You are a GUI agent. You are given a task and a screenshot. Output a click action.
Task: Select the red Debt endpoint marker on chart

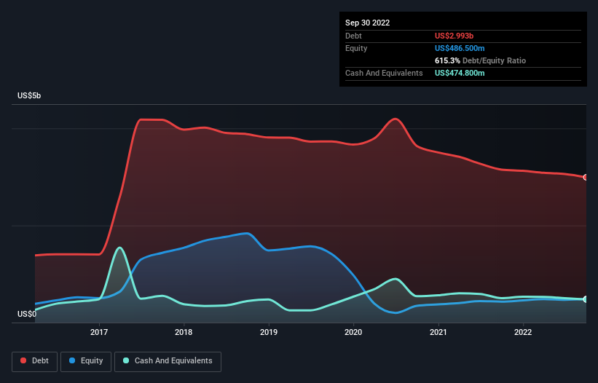(x=586, y=177)
